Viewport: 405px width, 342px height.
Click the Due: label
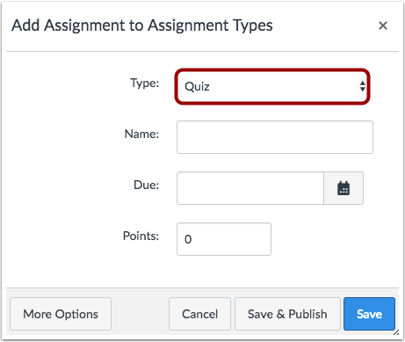[146, 185]
